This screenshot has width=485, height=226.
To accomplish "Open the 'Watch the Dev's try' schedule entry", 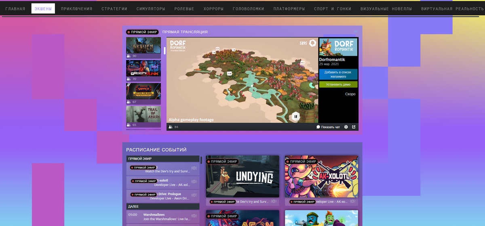I will click(x=163, y=169).
